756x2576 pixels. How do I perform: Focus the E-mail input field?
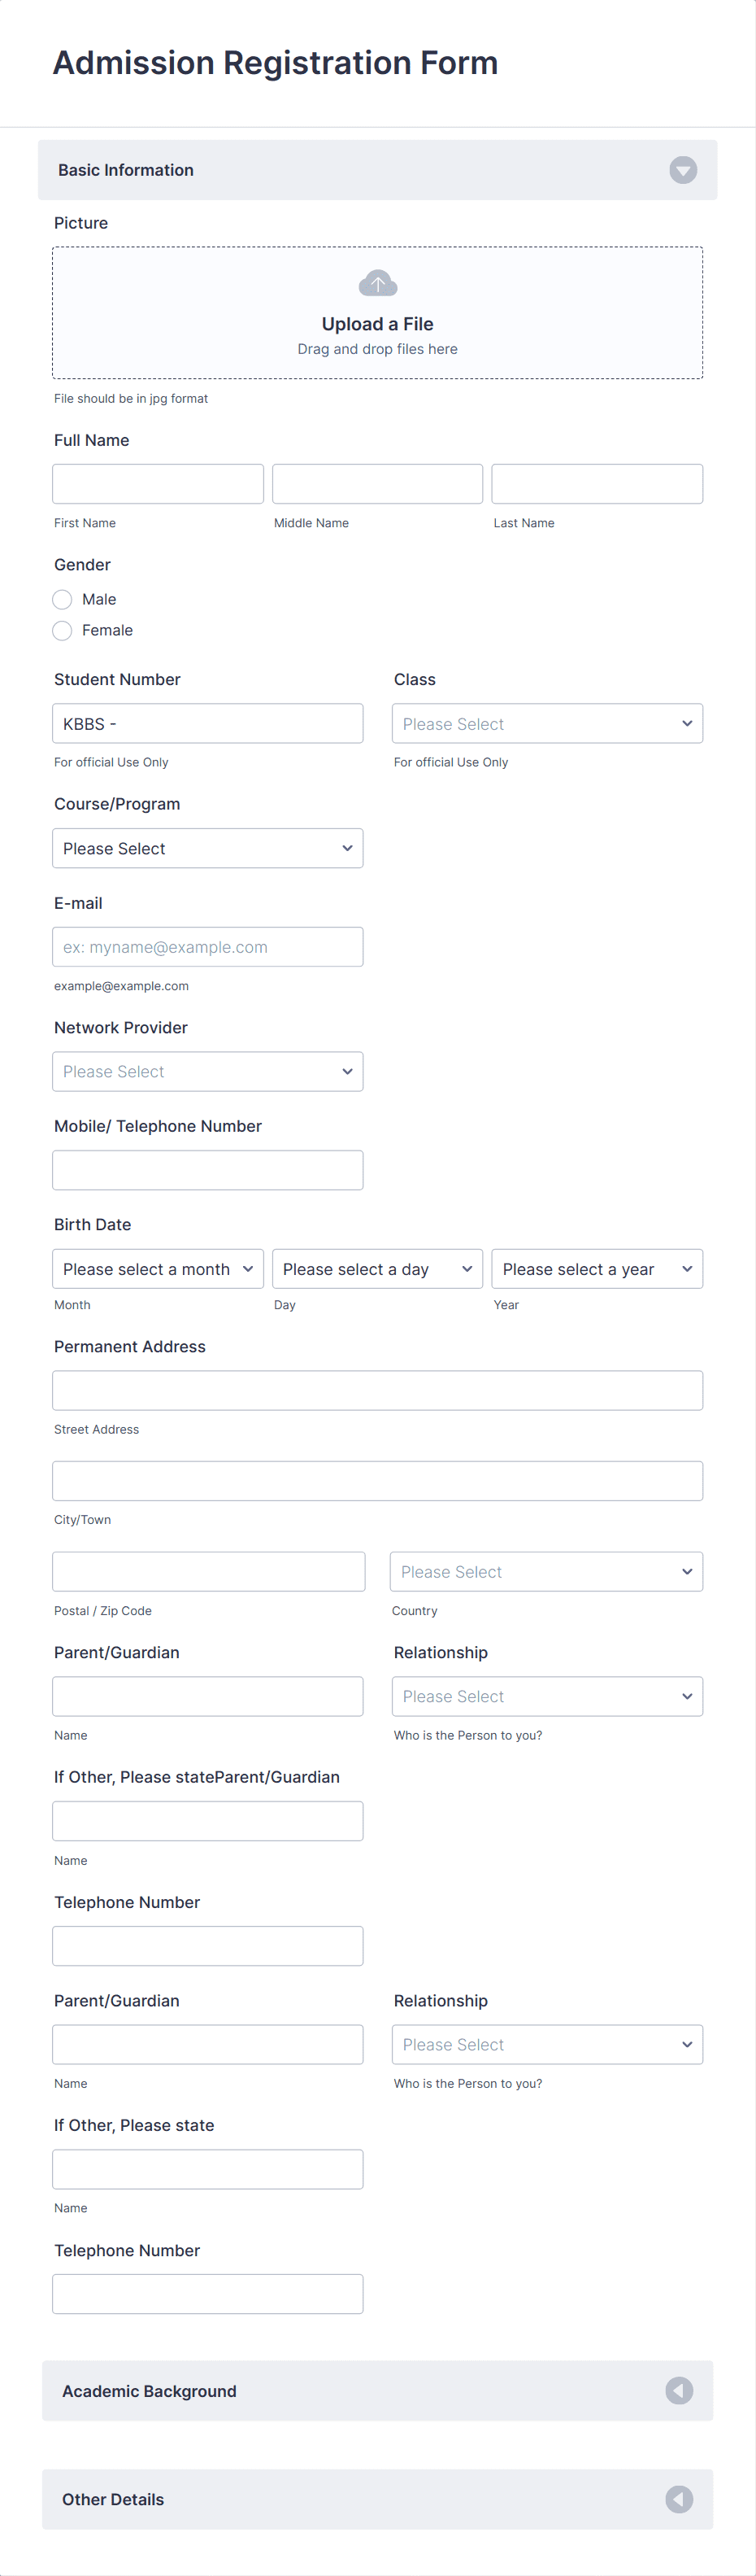coord(208,946)
